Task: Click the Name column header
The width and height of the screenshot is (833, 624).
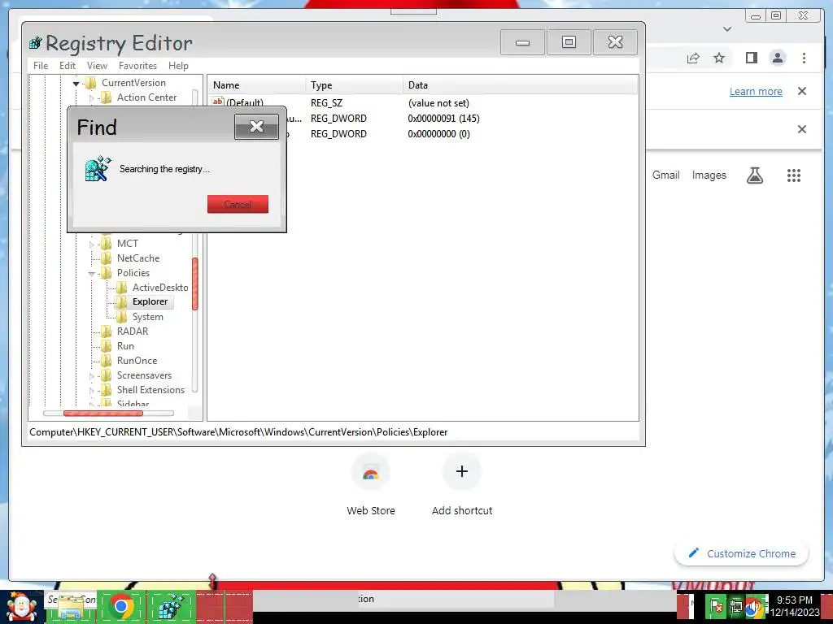Action: click(x=256, y=84)
